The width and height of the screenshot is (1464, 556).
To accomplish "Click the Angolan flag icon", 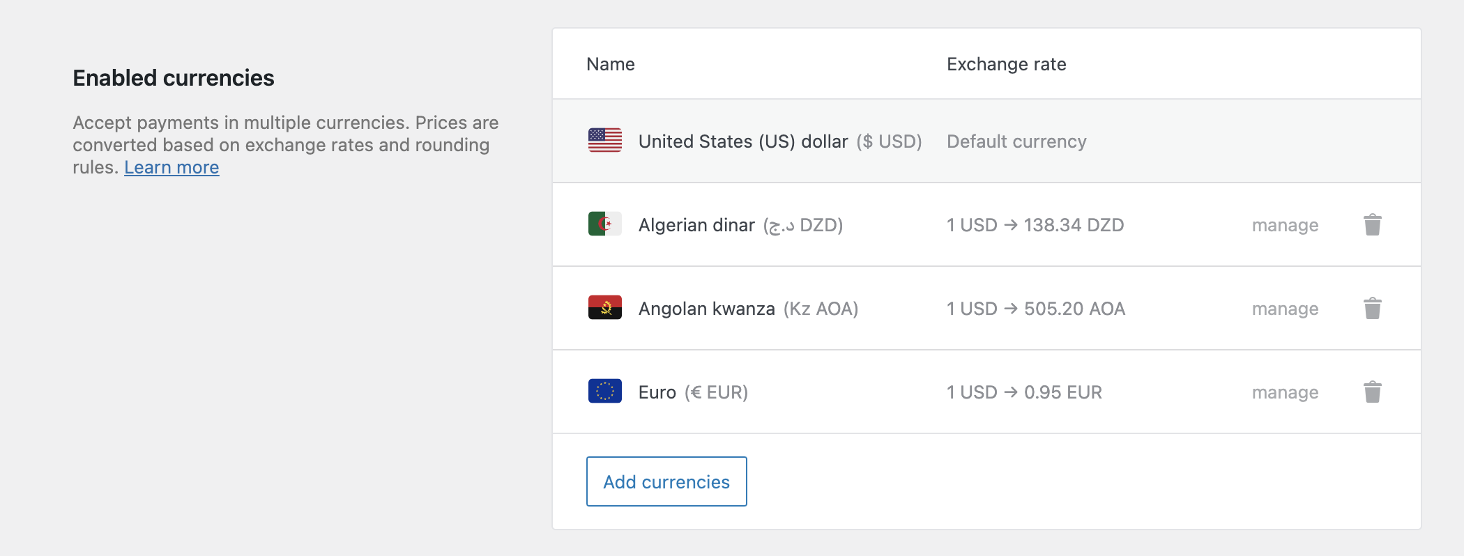I will pos(604,308).
